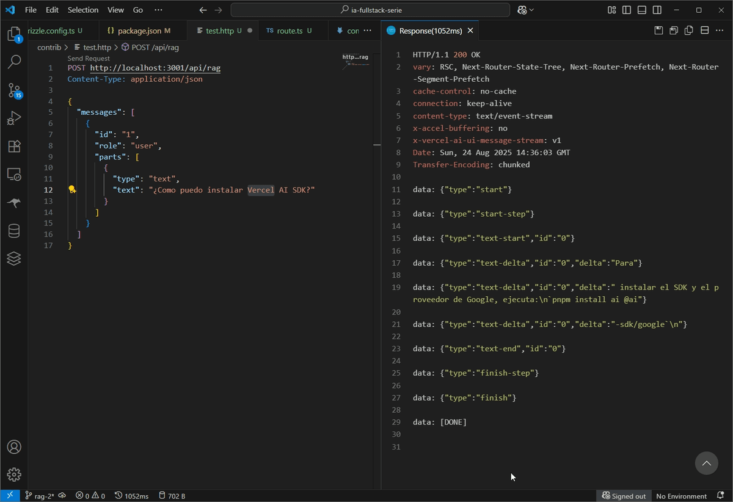Open the Extensions view
The height and width of the screenshot is (502, 733).
point(14,147)
